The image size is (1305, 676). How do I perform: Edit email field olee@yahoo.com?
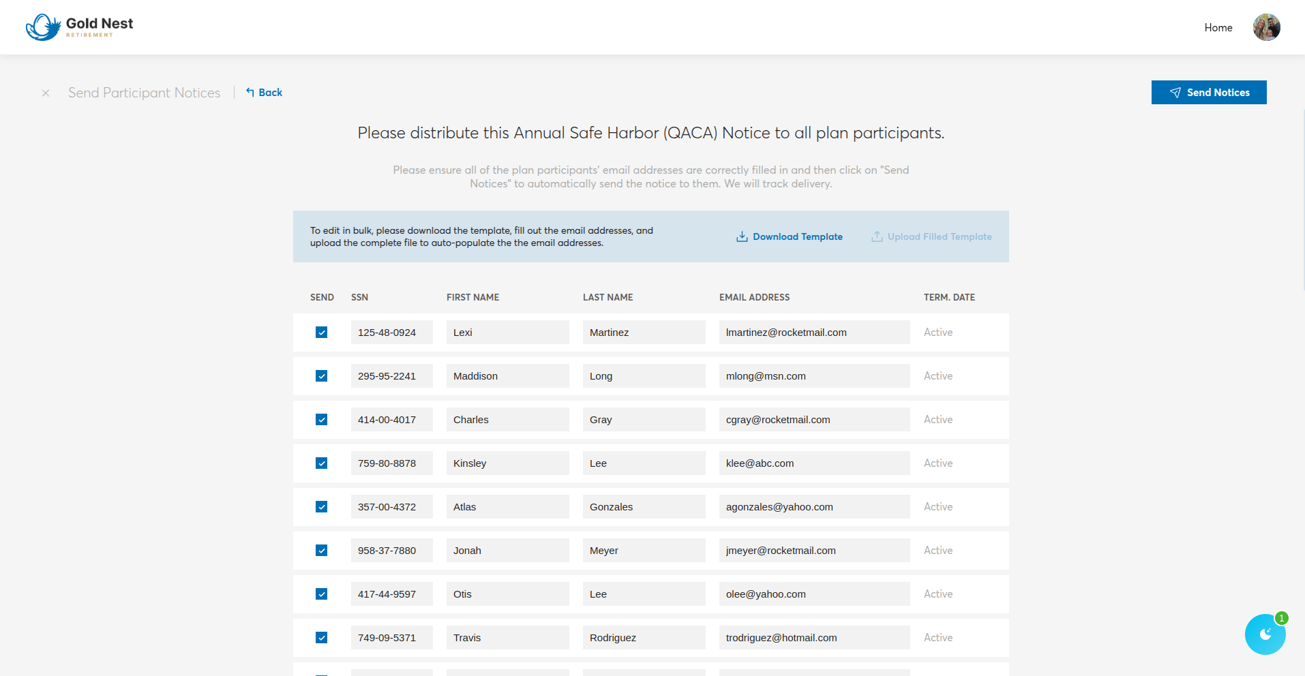click(814, 594)
